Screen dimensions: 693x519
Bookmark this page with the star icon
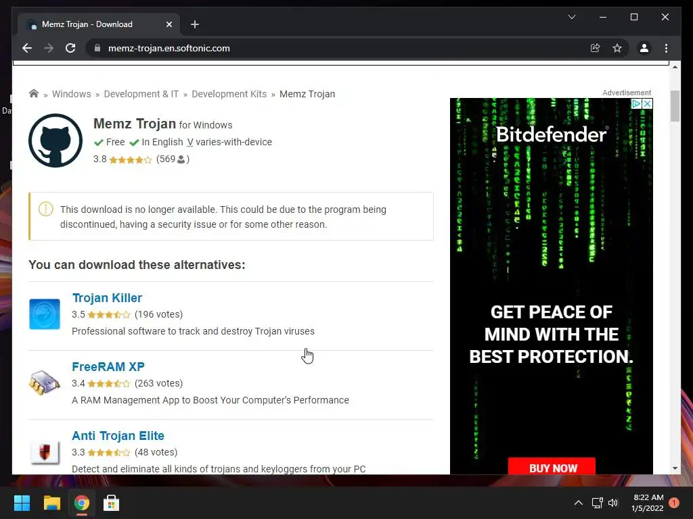pos(617,48)
